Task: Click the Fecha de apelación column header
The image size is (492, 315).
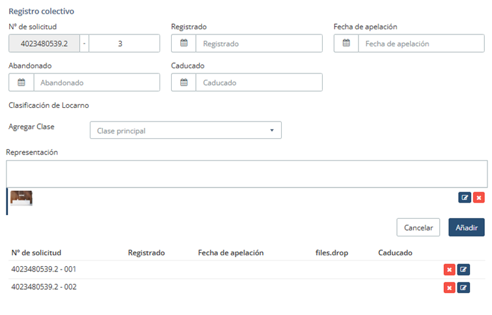Action: 230,253
